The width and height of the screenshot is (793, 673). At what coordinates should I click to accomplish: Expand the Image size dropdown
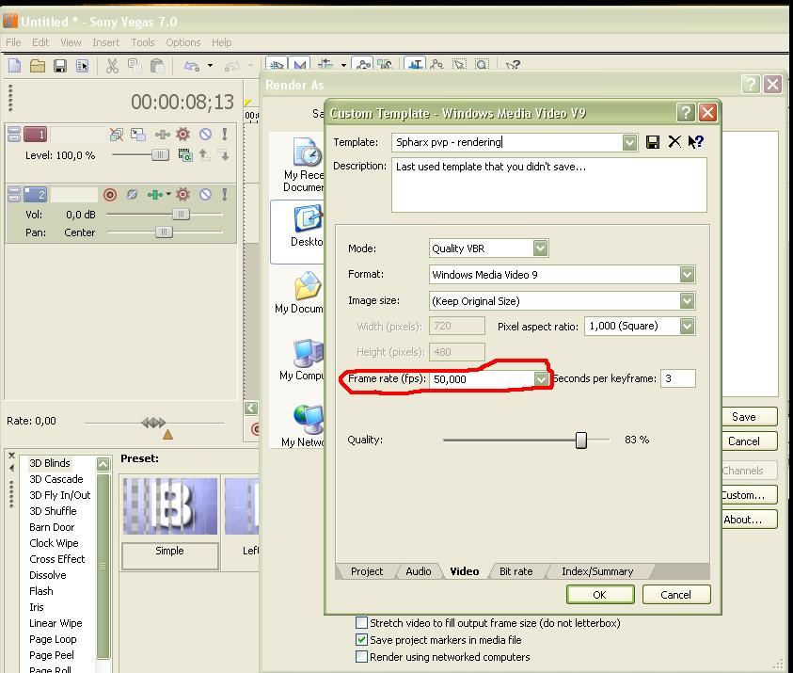click(687, 301)
